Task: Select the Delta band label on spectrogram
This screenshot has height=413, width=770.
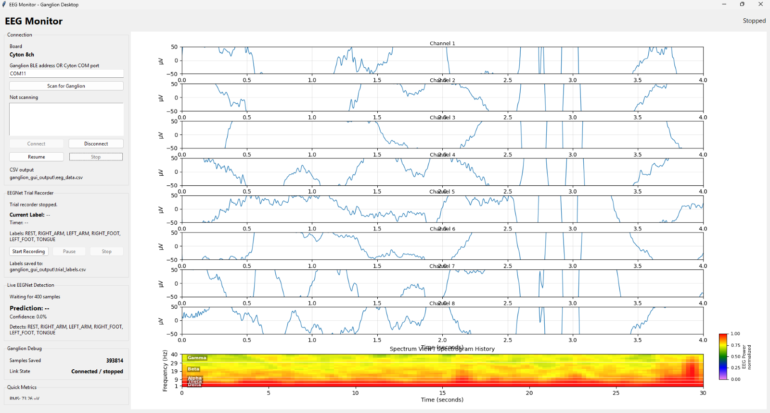Action: 194,385
